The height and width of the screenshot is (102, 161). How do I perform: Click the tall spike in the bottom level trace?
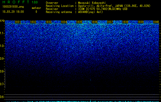click(90, 100)
